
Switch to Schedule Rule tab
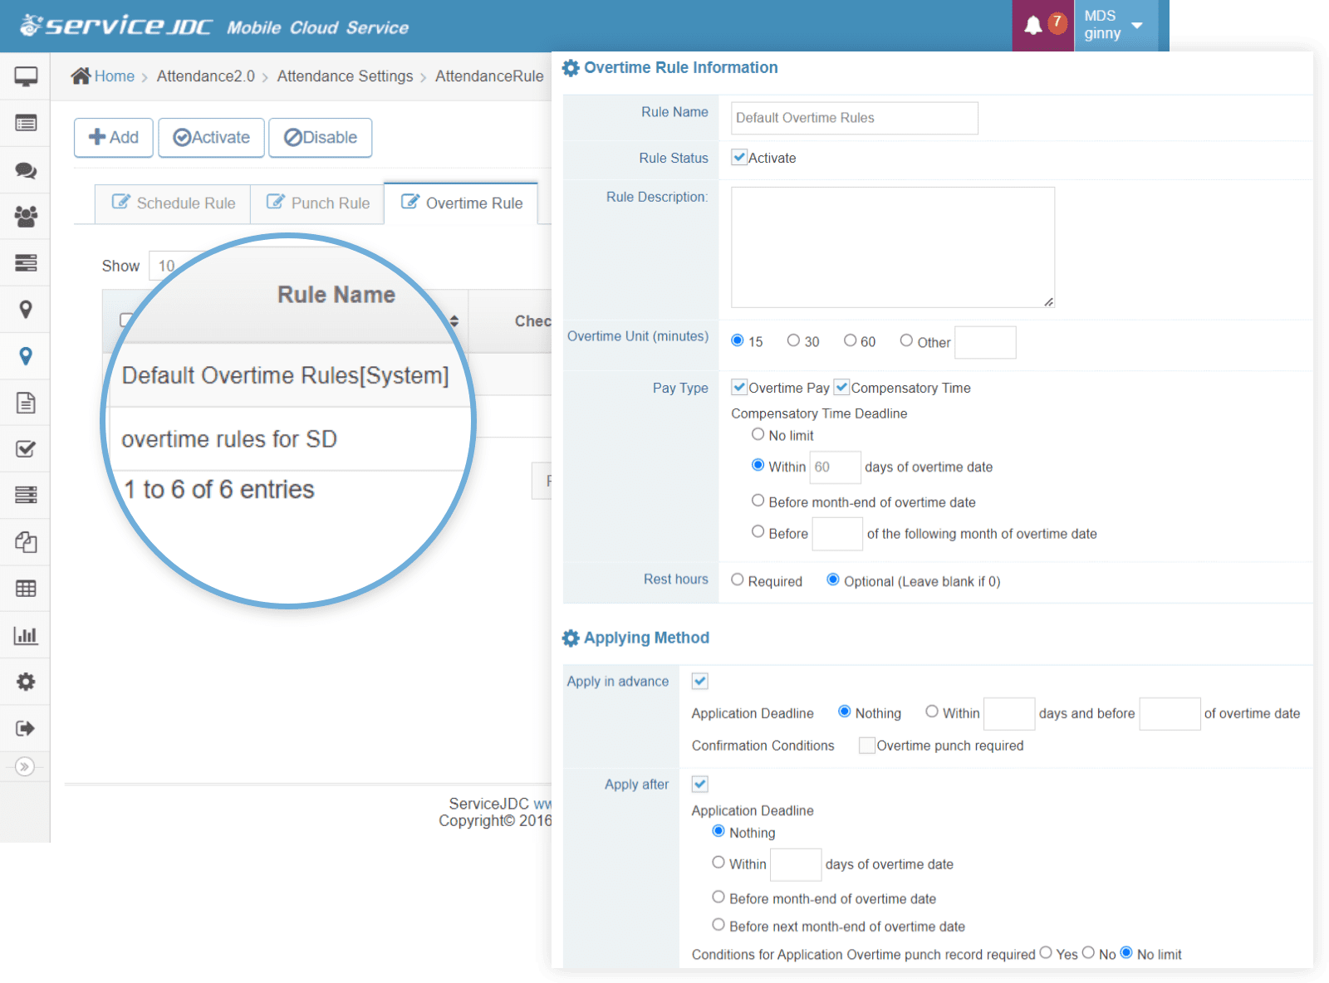[173, 203]
